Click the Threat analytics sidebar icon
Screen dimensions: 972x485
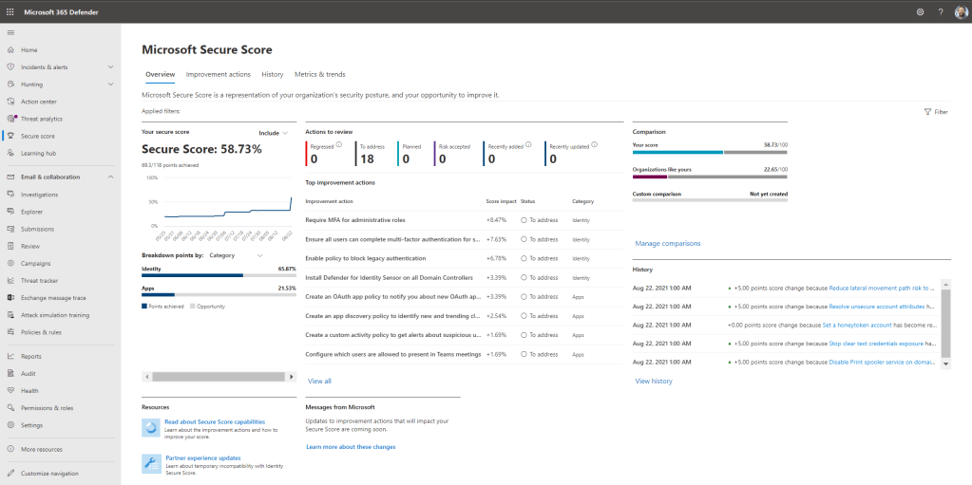[x=10, y=119]
